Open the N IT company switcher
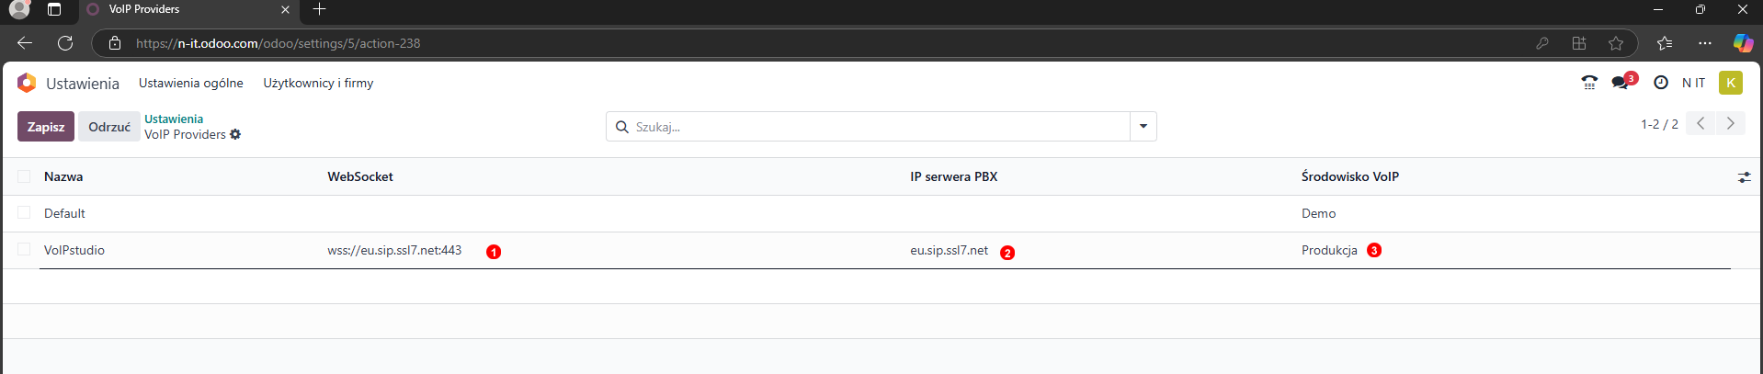 1693,83
